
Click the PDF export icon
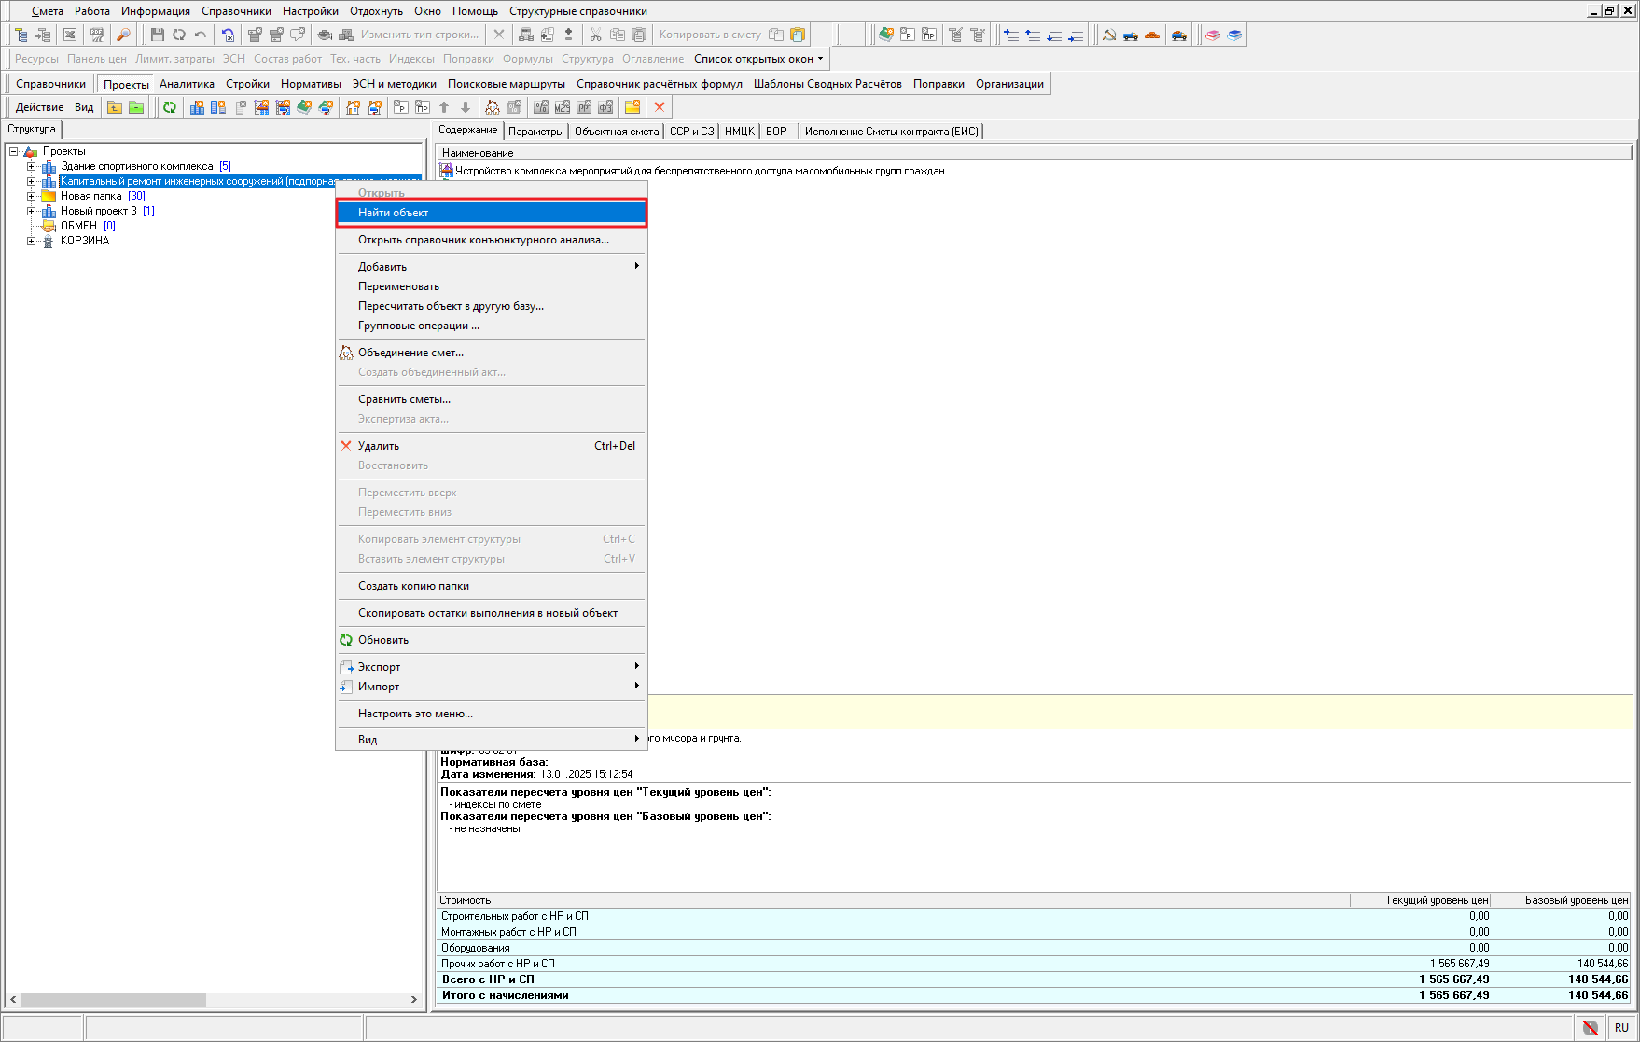click(97, 35)
